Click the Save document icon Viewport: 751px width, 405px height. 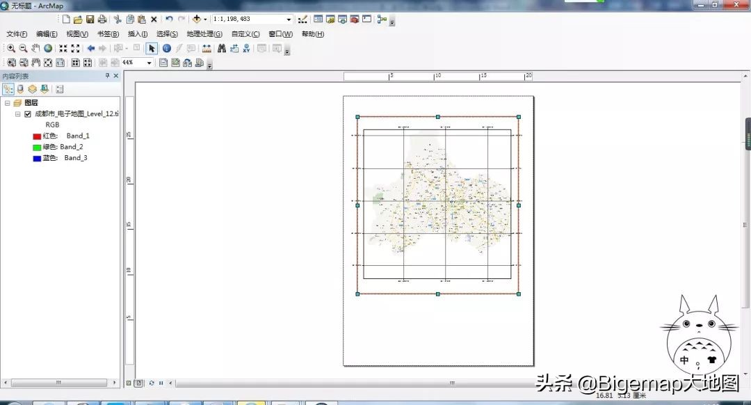[x=90, y=19]
